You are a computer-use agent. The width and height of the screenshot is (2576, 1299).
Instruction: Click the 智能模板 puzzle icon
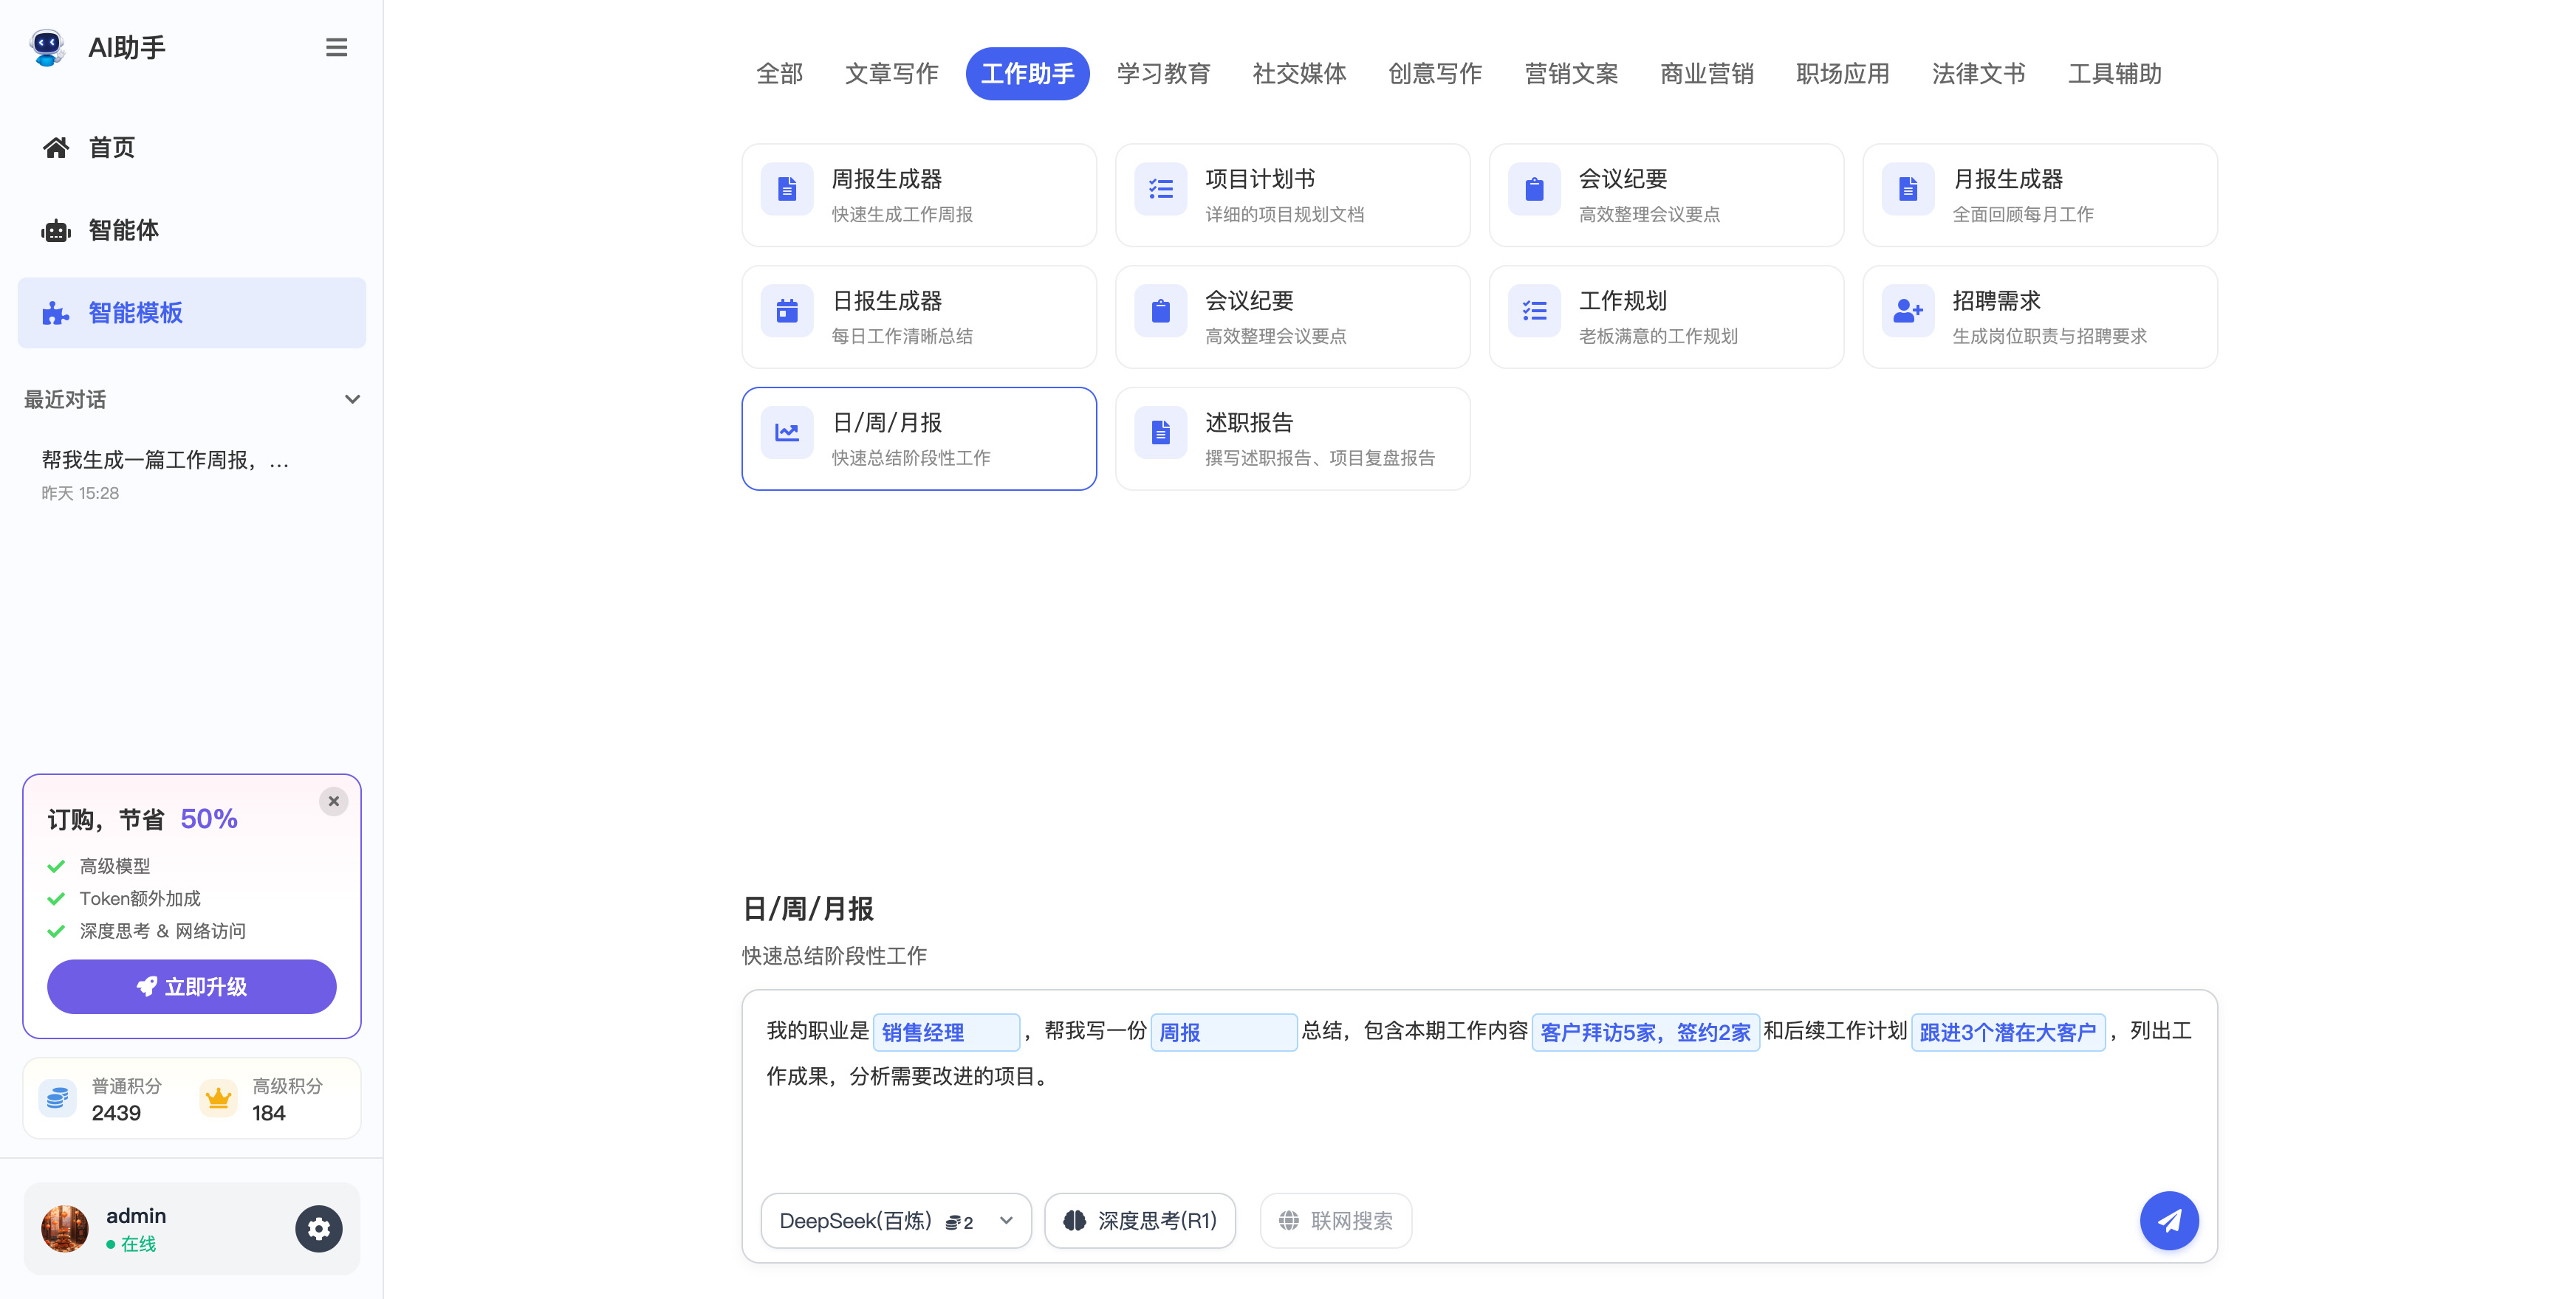56,314
